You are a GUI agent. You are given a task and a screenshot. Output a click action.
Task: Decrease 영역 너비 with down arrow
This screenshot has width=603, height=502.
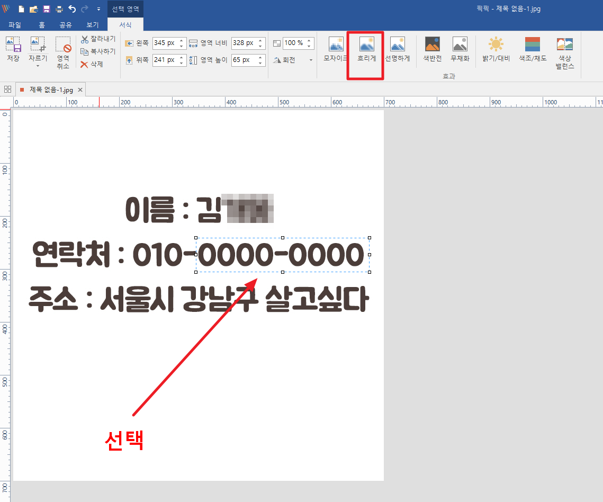point(260,46)
